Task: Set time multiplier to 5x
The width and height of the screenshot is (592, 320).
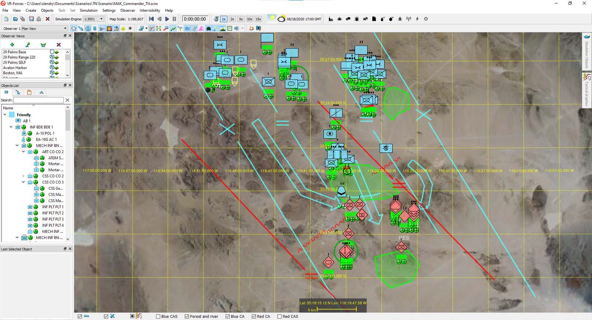Action: click(x=241, y=19)
